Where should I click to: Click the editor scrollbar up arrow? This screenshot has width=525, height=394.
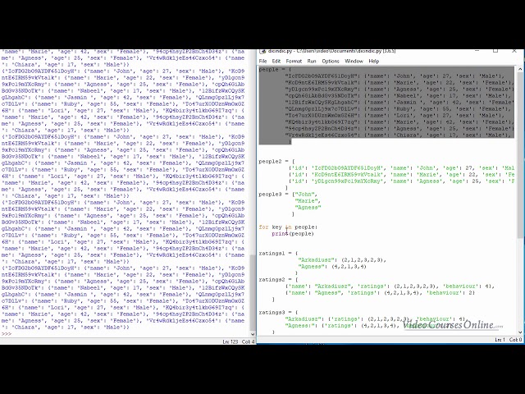pyautogui.click(x=520, y=69)
